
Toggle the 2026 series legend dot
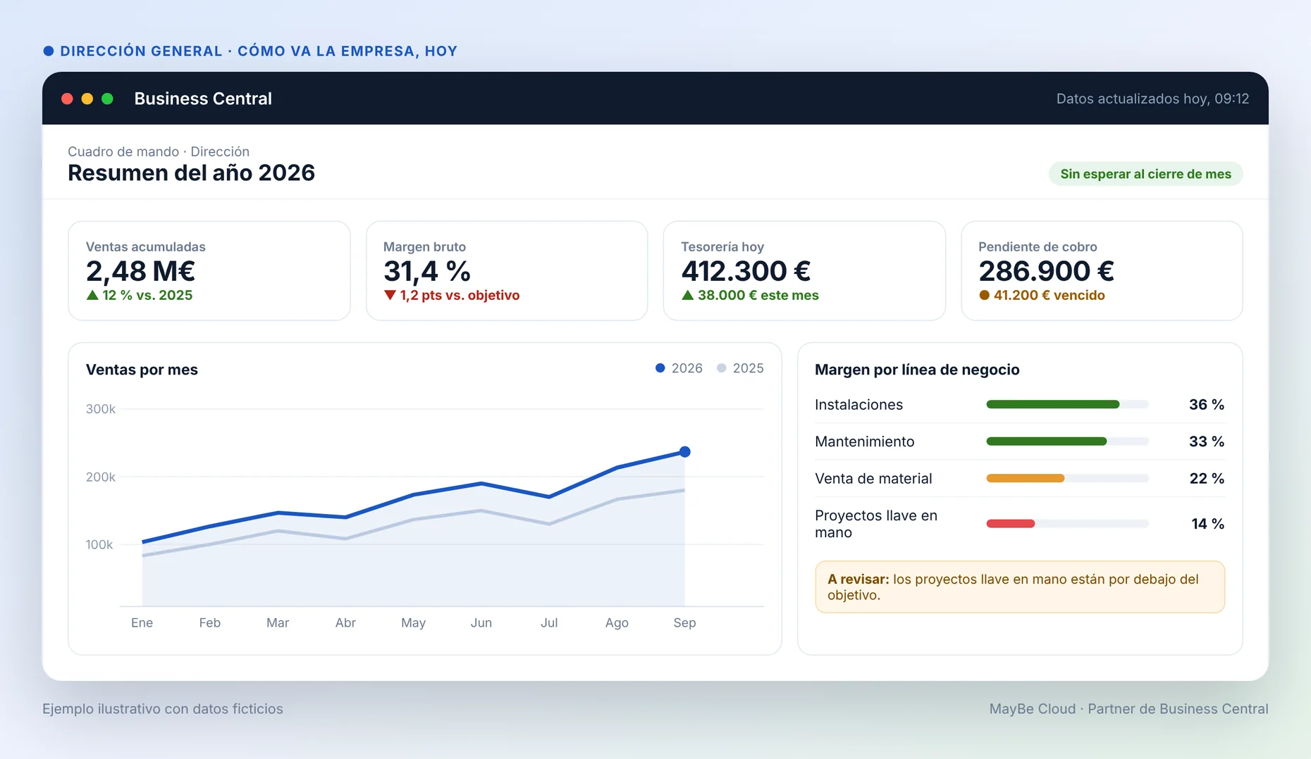coord(660,368)
